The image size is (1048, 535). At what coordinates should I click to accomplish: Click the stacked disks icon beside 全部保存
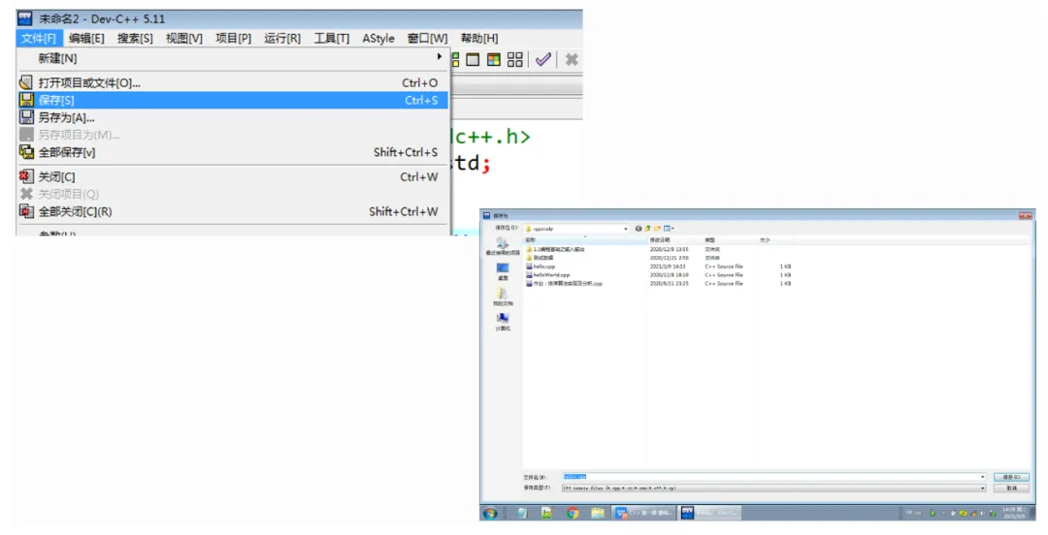26,152
